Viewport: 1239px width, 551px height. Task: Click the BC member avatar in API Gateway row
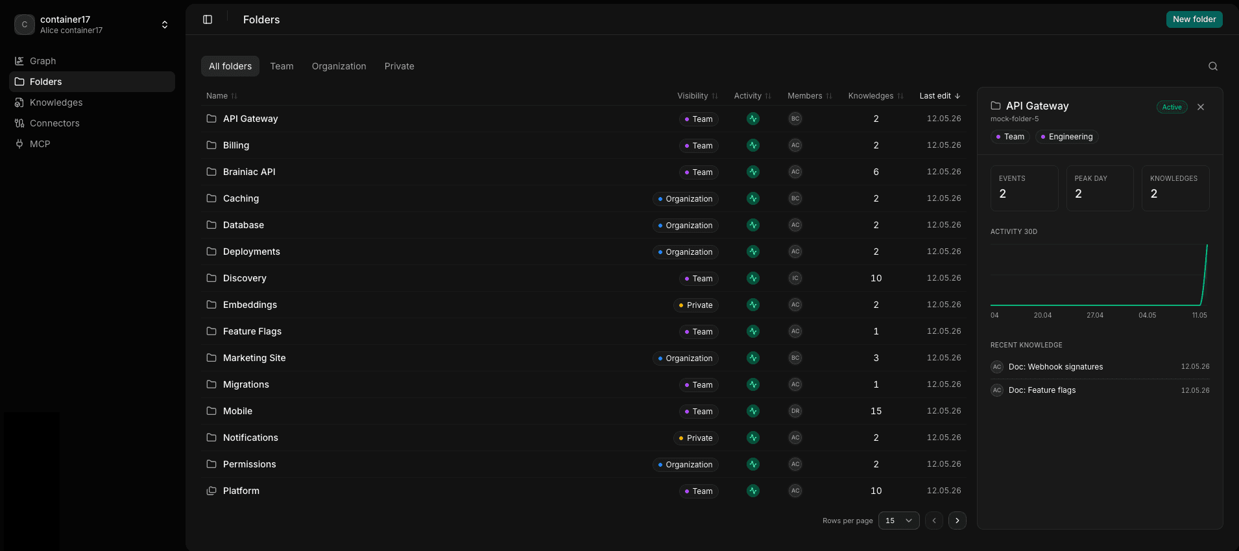(x=795, y=119)
